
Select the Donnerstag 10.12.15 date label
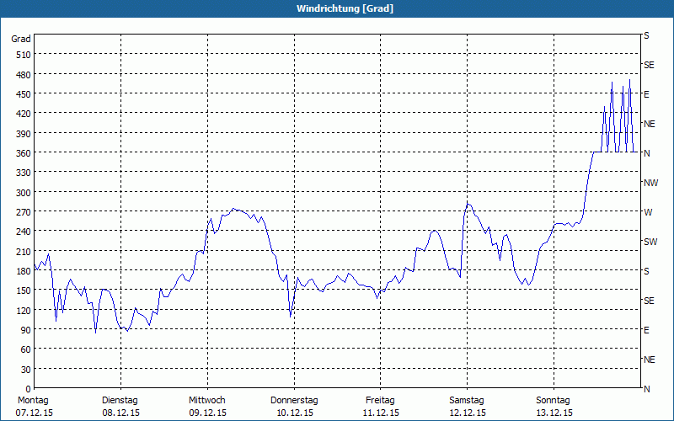[293, 407]
